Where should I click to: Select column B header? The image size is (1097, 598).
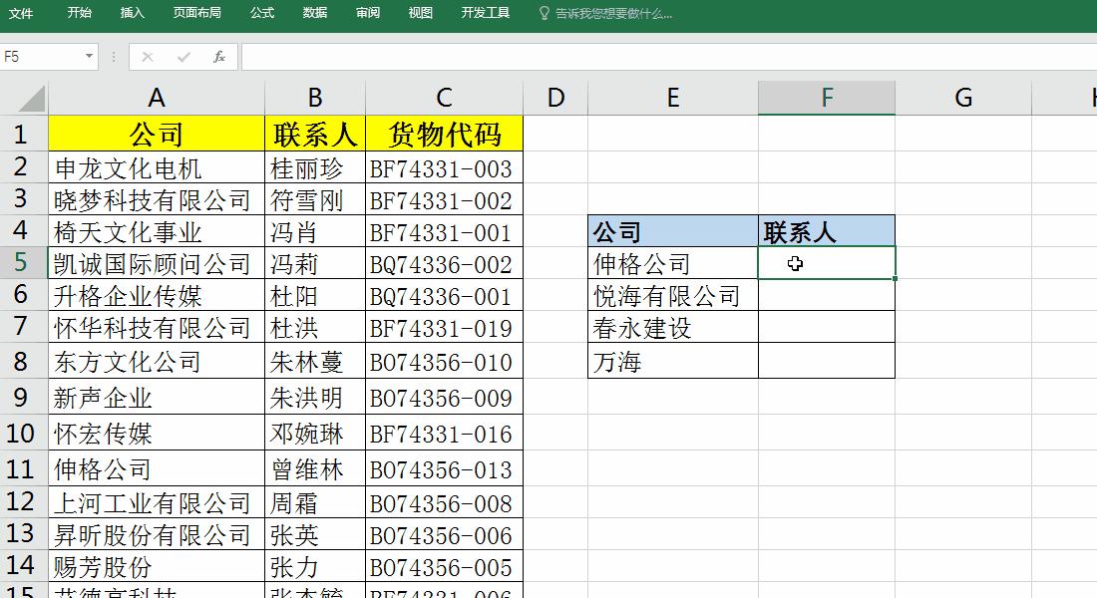tap(314, 98)
